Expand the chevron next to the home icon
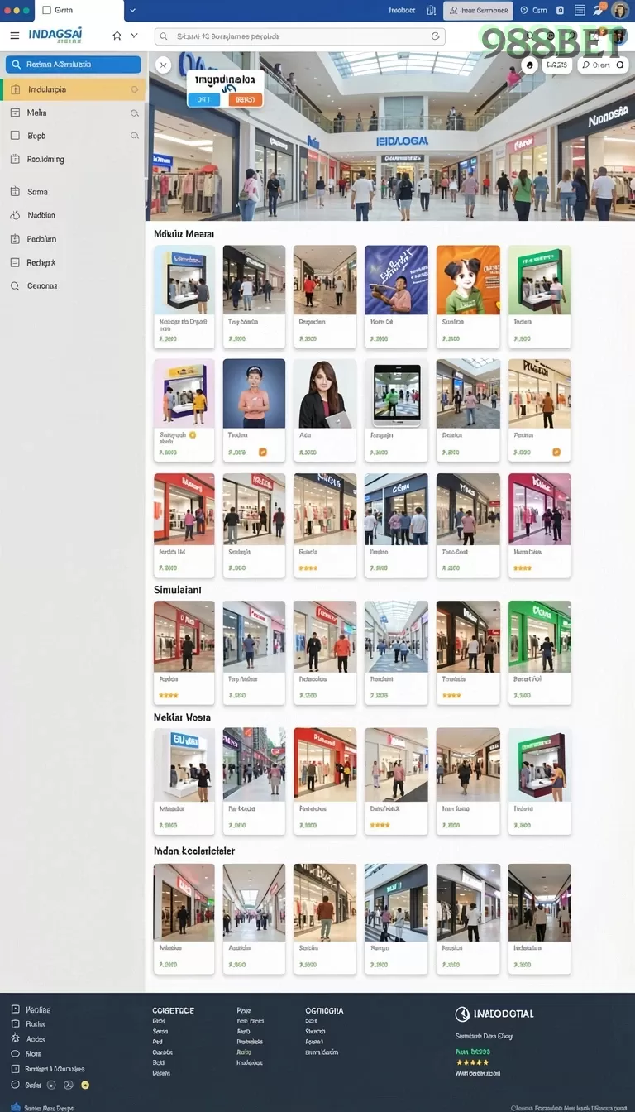 coord(134,36)
